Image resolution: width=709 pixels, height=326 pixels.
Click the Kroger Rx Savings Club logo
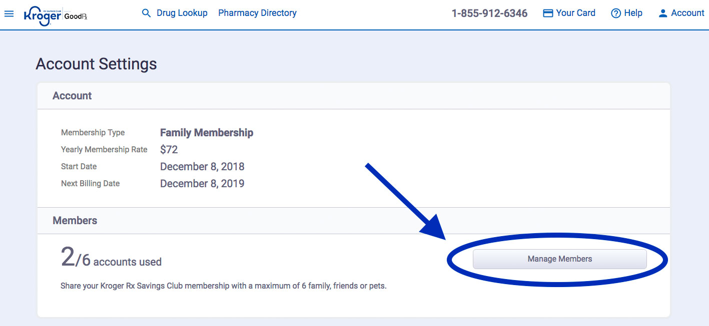click(x=42, y=15)
